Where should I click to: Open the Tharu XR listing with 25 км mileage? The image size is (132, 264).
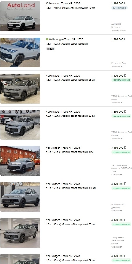[x=63, y=76]
